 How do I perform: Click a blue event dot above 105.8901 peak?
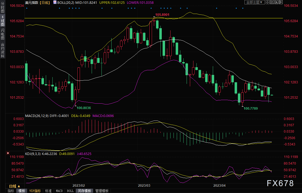click(x=154, y=8)
